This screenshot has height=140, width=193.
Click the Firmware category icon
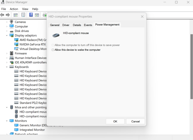coord(12,53)
